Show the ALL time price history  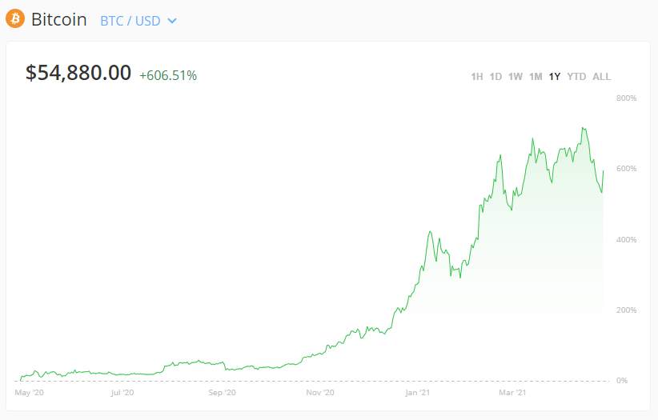pyautogui.click(x=601, y=76)
